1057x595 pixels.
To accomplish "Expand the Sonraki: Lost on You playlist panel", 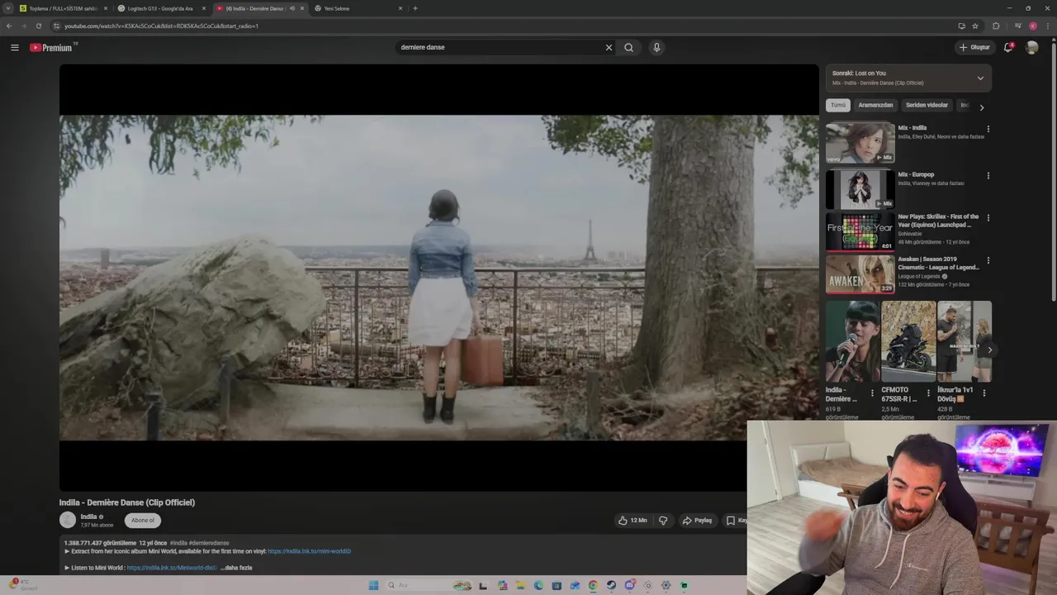I will click(x=980, y=78).
